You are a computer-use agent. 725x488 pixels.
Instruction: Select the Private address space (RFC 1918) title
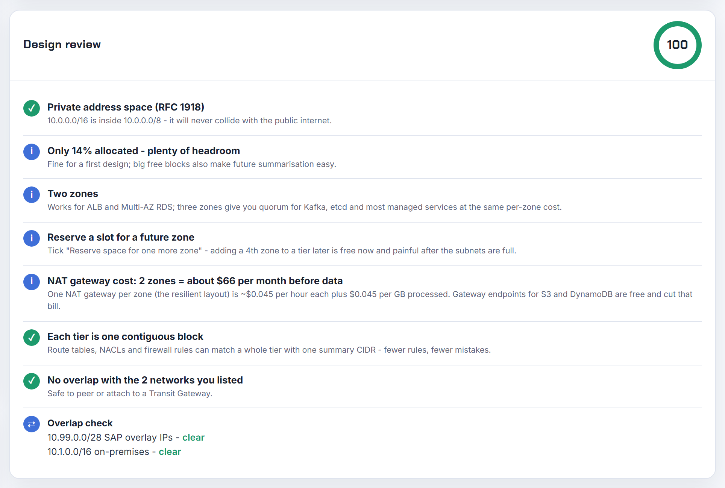point(126,107)
